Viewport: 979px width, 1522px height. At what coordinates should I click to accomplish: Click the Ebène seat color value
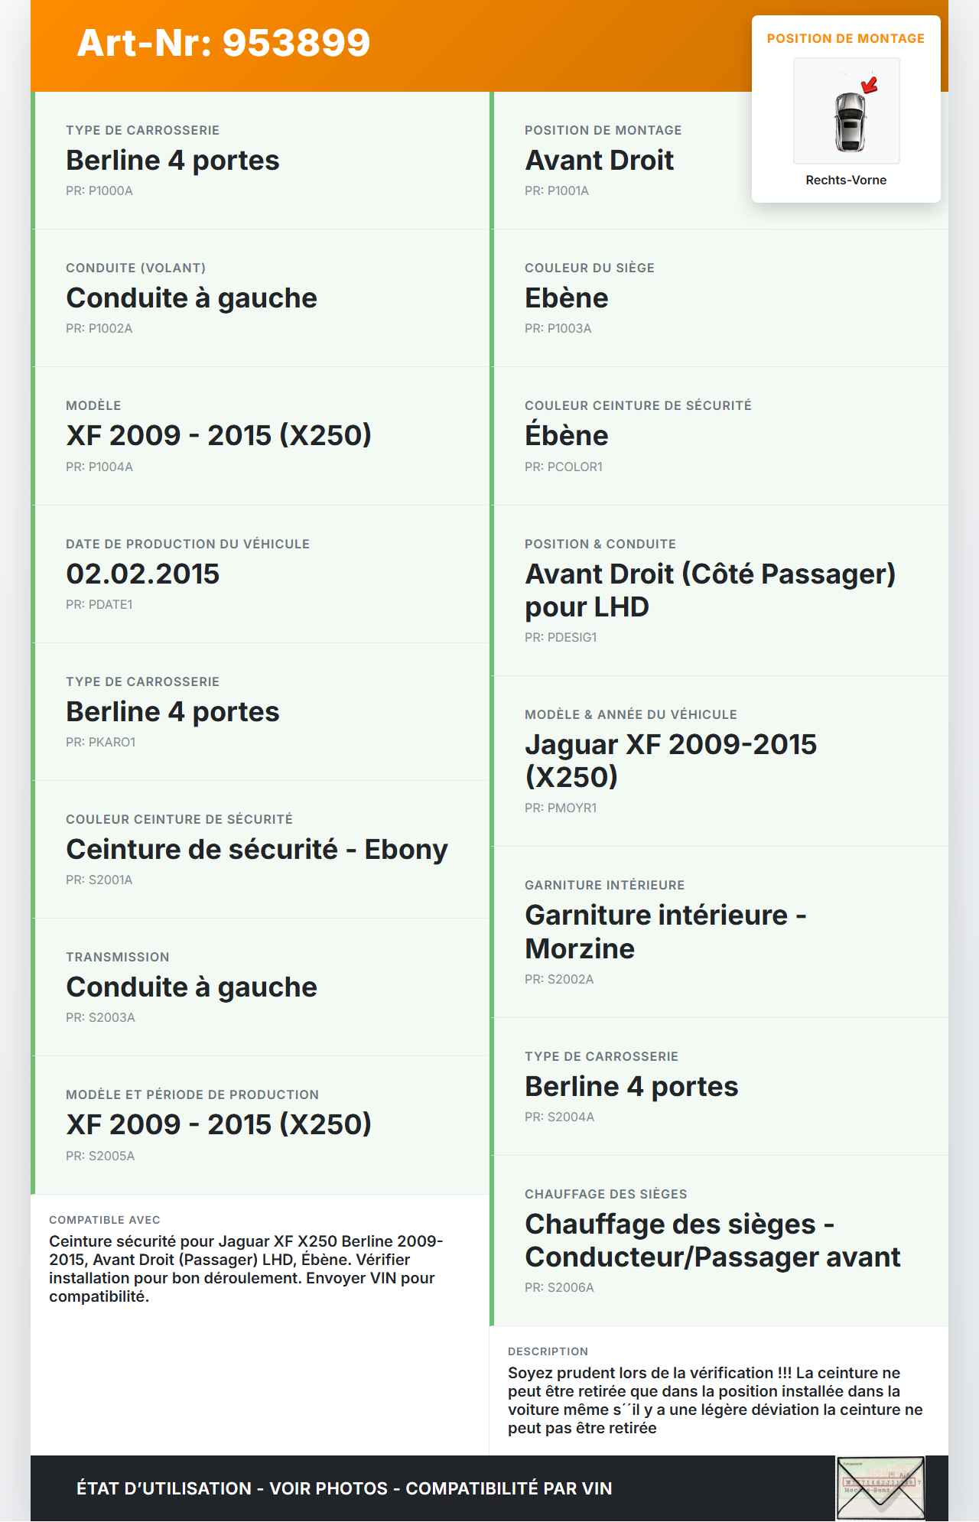(566, 298)
